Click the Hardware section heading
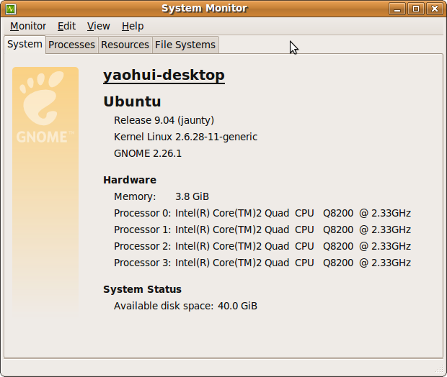Screen dimensions: 447x377 point(130,180)
